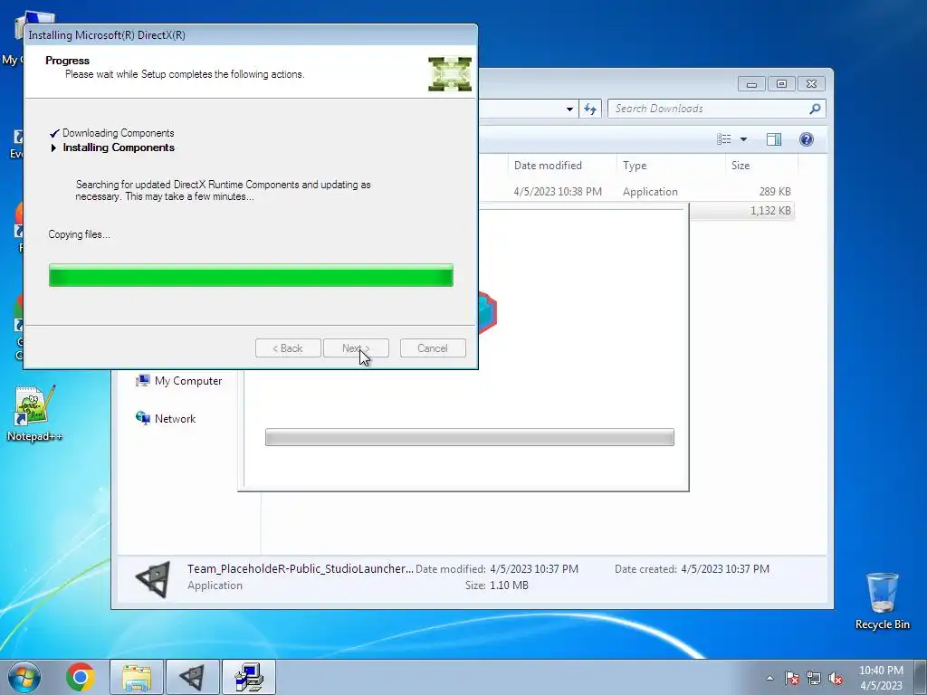Open the Notepad++ desktop shortcut
The height and width of the screenshot is (695, 927).
(34, 413)
